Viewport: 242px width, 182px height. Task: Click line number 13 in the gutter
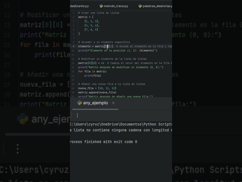(73, 63)
